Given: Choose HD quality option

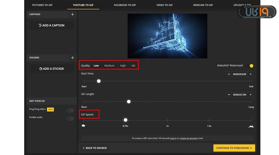Looking at the screenshot, I should tap(133, 66).
